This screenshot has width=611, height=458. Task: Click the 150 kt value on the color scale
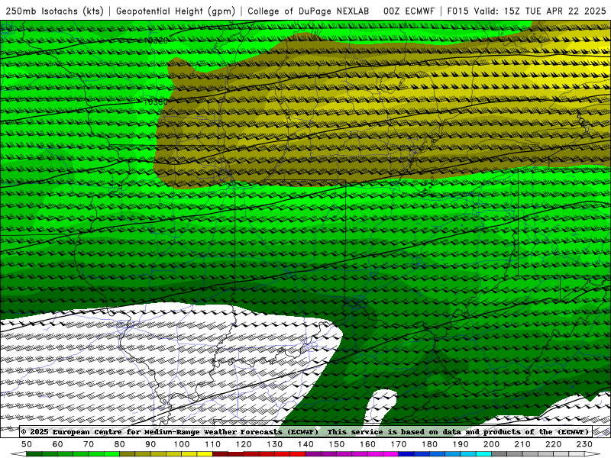[337, 444]
